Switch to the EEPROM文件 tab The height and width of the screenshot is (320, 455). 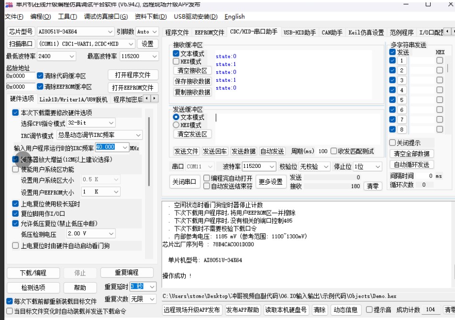tap(209, 33)
